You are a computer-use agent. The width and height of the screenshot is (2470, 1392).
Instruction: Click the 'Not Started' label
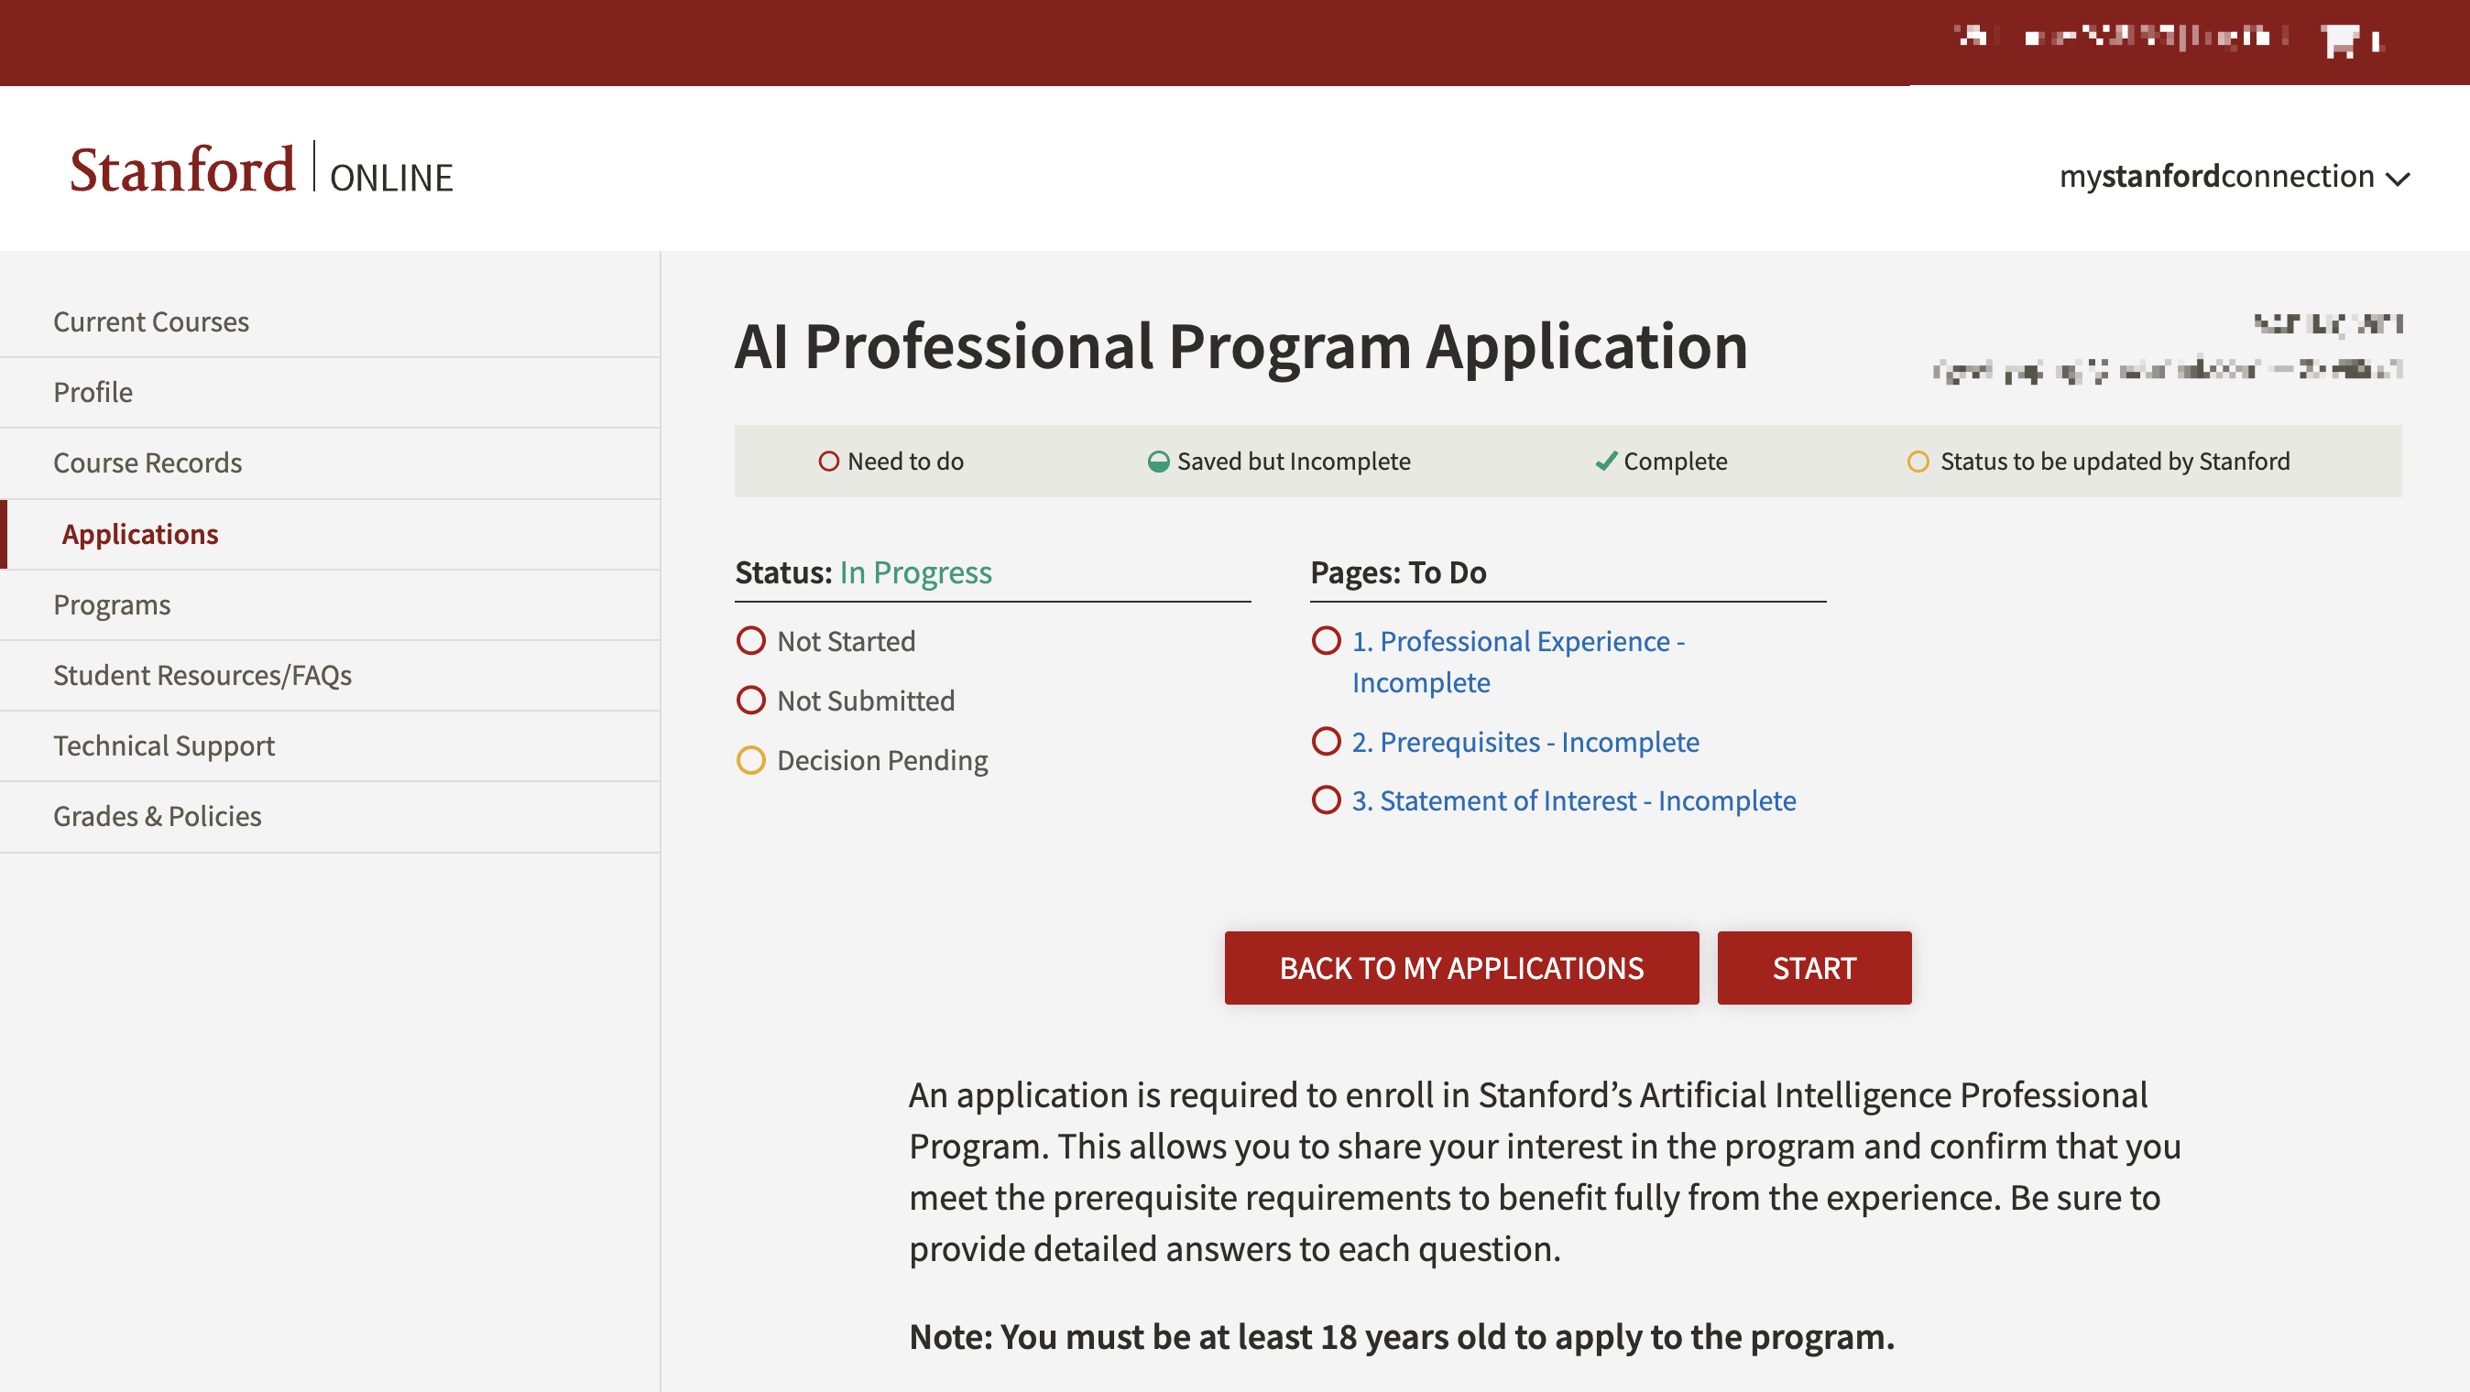[x=846, y=641]
